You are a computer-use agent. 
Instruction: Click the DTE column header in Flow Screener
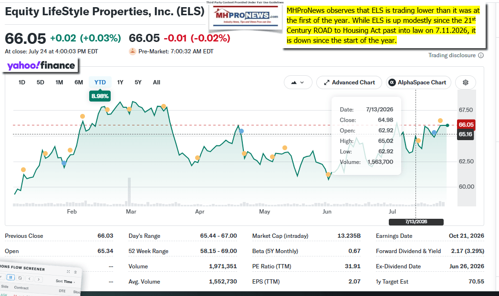(x=62, y=291)
